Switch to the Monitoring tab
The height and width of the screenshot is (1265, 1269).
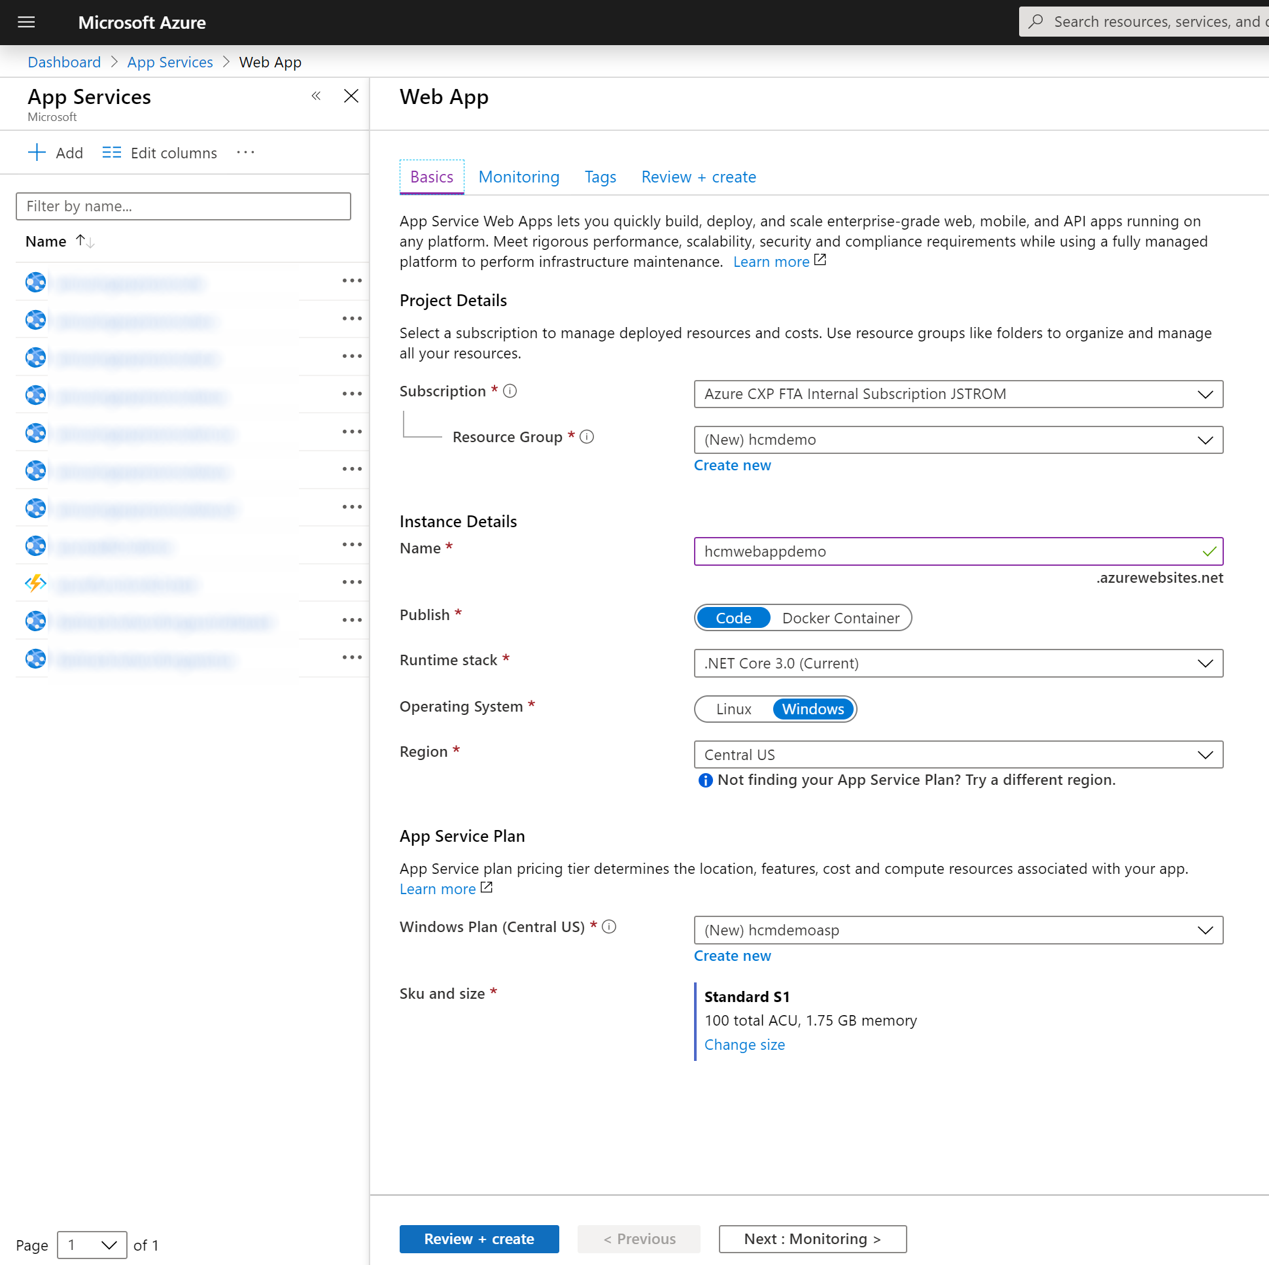pos(518,177)
